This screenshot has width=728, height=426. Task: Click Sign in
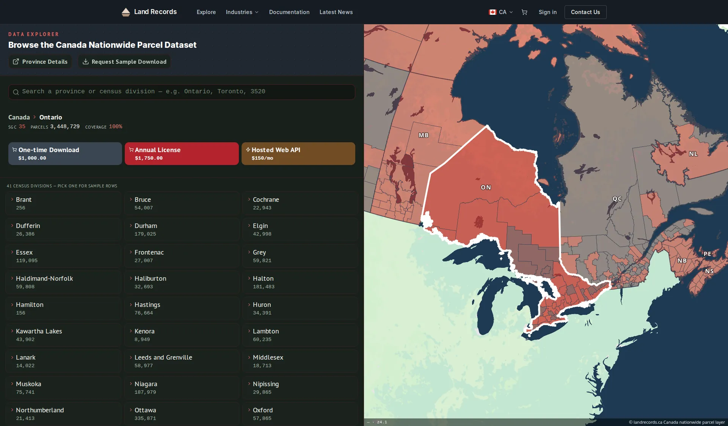point(548,12)
